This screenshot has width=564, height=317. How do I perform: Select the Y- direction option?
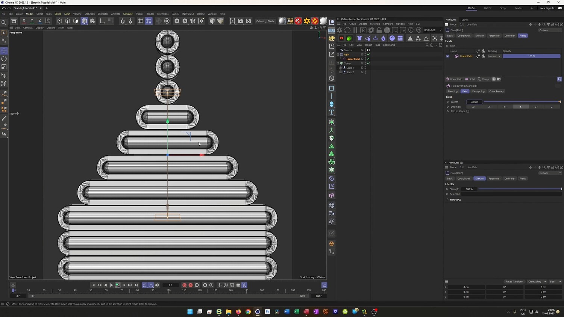click(x=521, y=107)
